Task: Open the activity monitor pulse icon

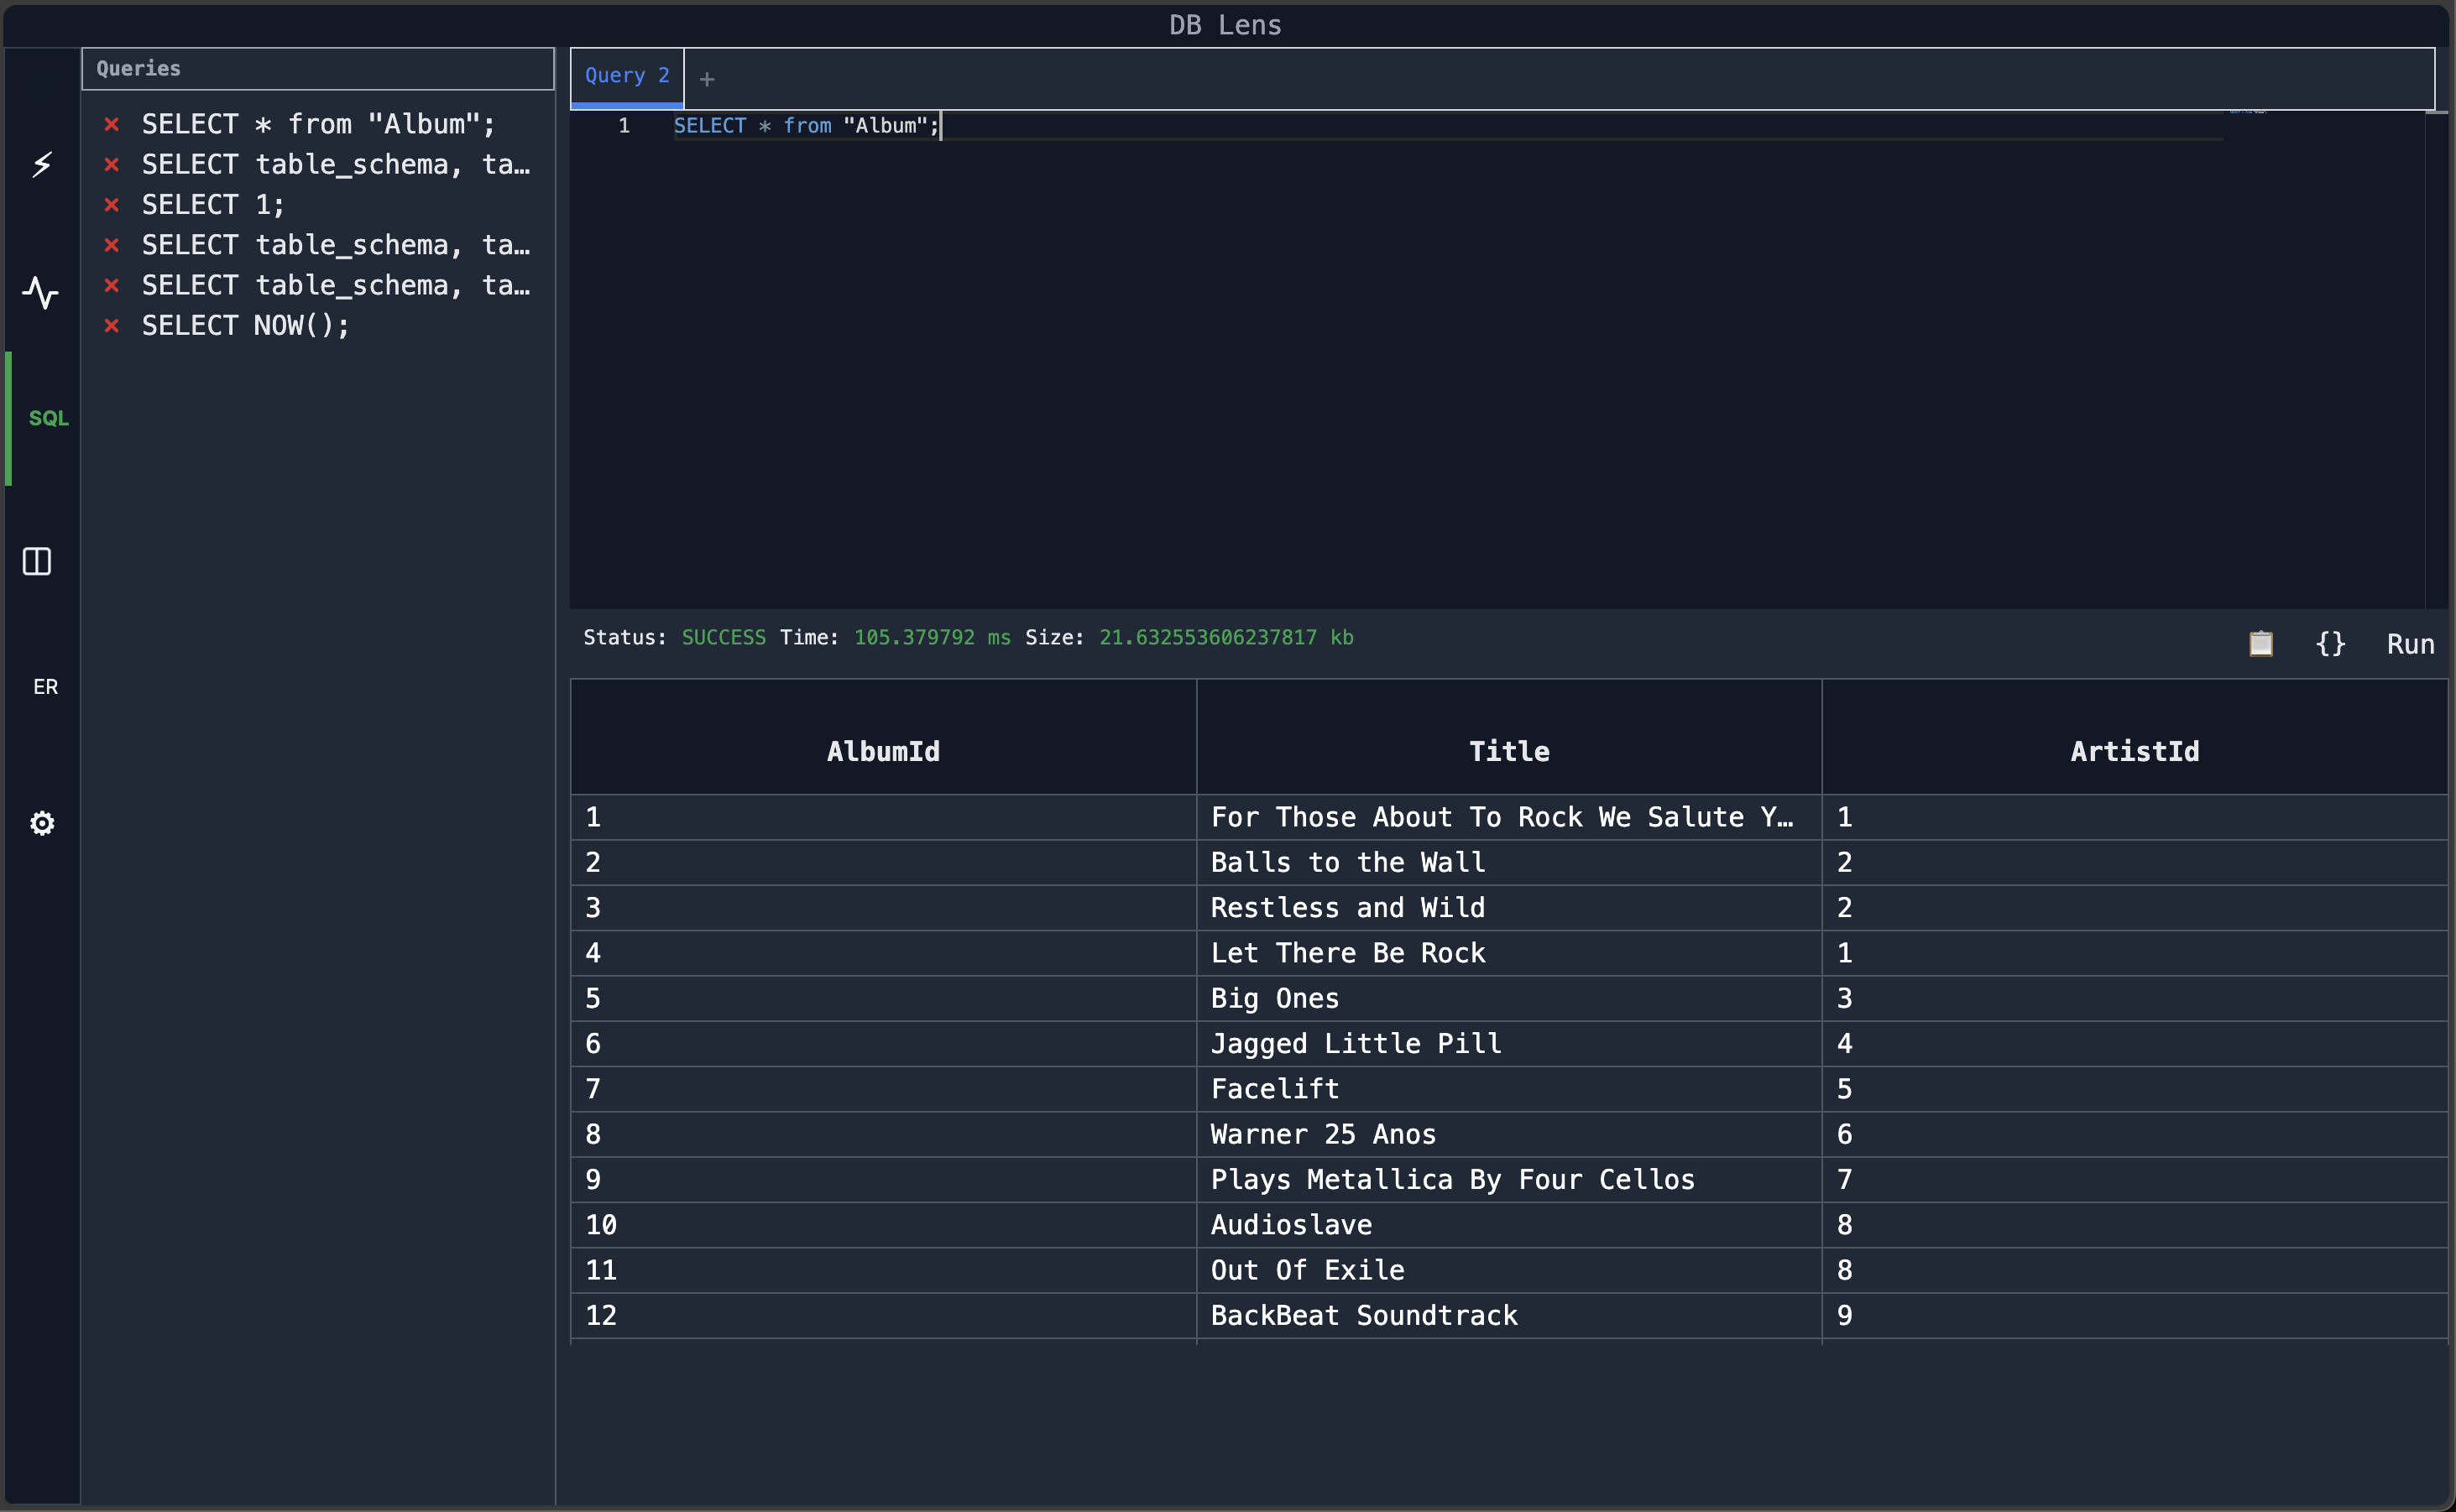Action: (x=41, y=293)
